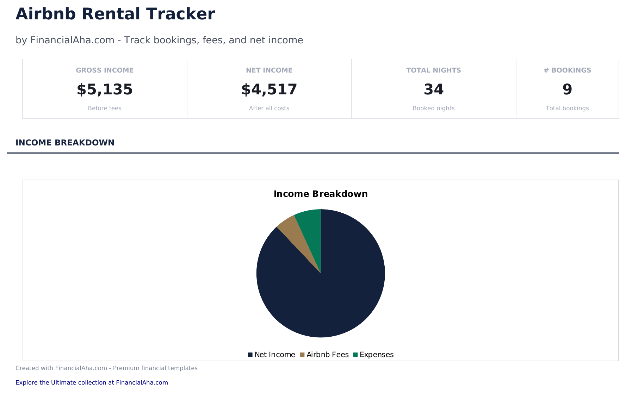Open the Explore the Ultimate collection link

92,382
